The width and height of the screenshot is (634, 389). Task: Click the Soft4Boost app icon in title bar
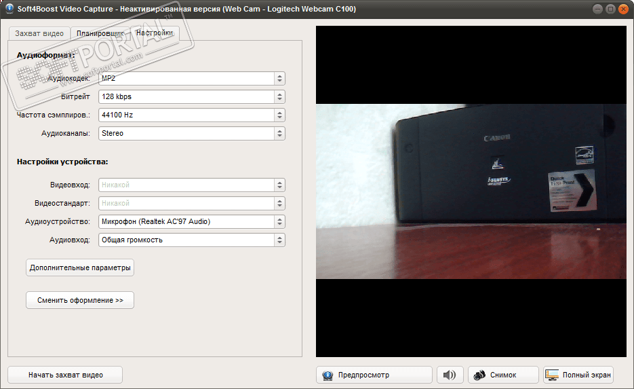tap(9, 9)
